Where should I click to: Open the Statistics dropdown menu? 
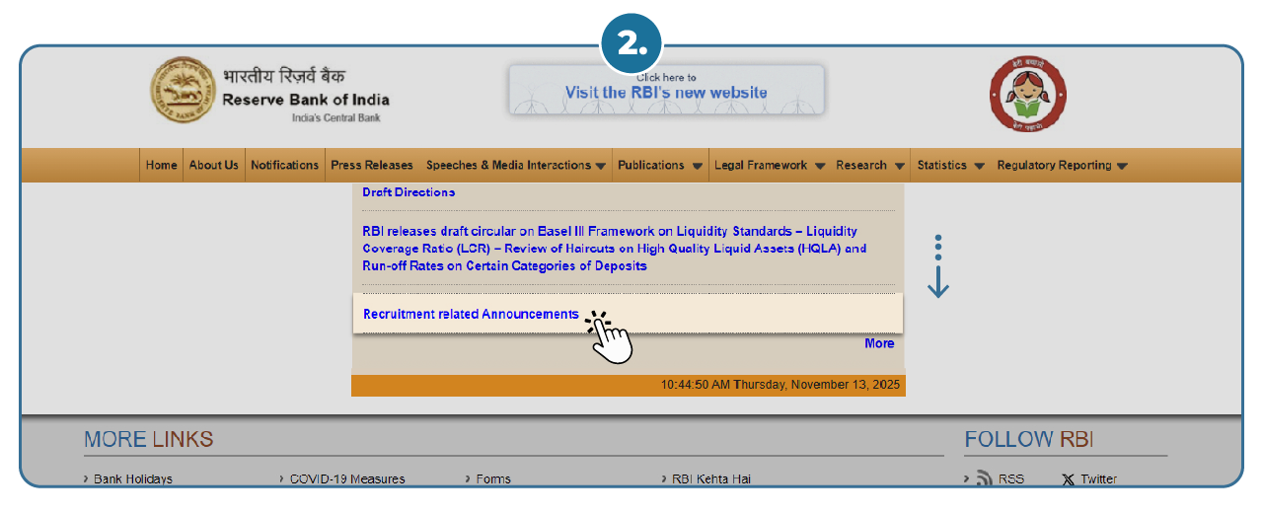tap(950, 166)
